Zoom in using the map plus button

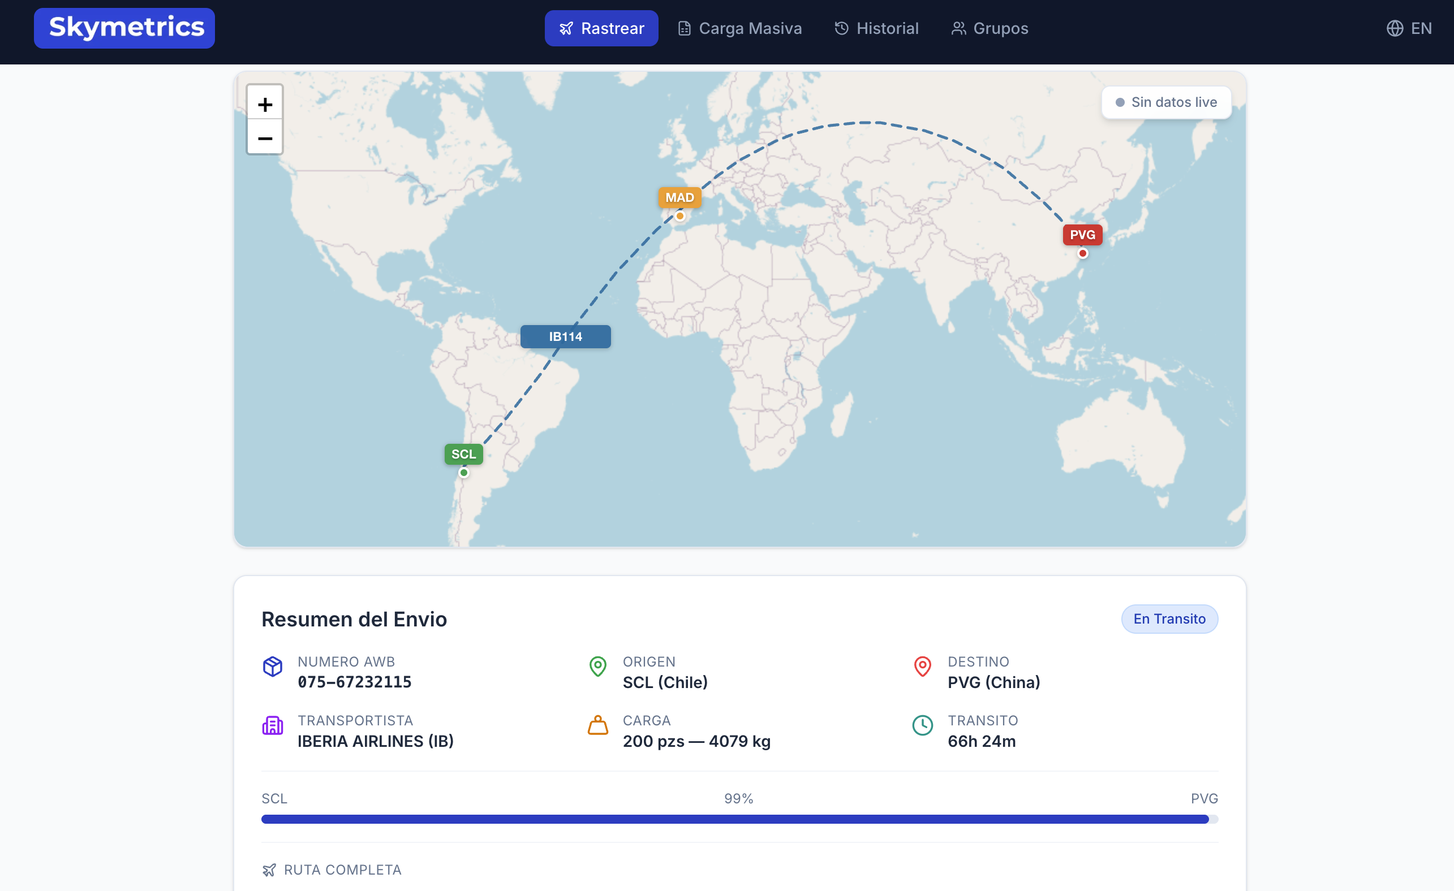coord(265,103)
